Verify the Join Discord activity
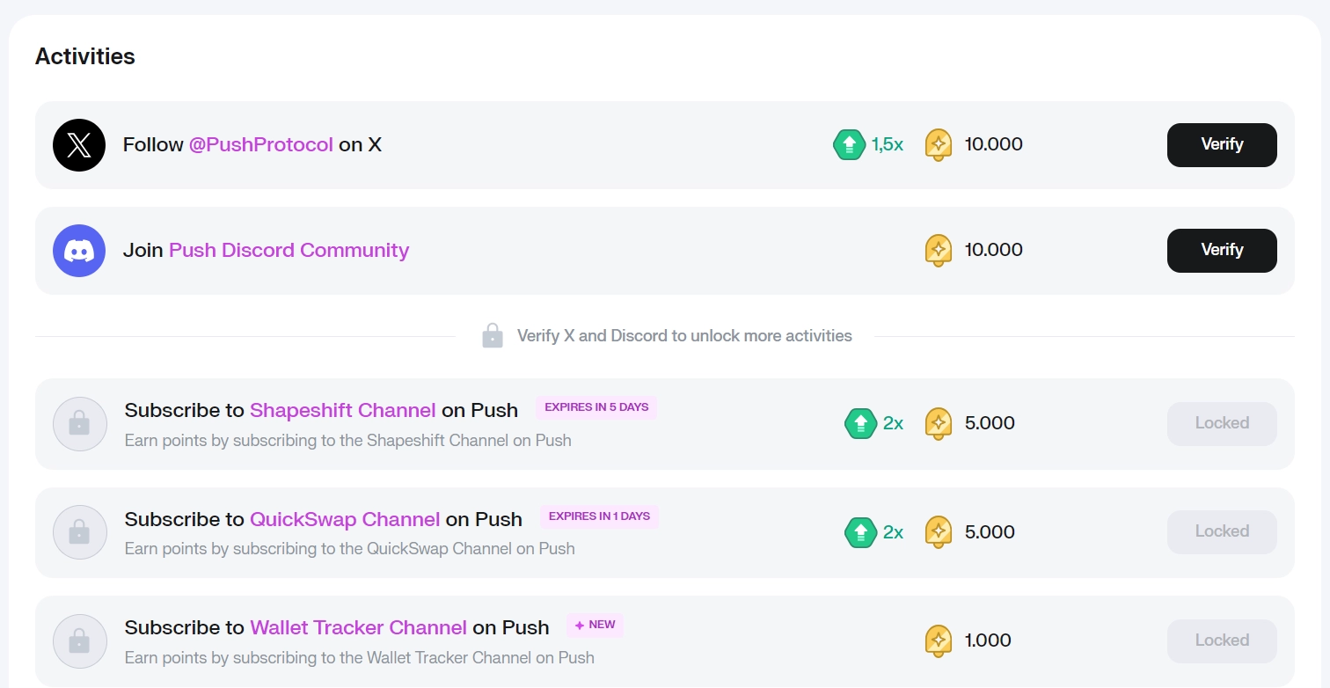Screen dimensions: 1330x688 [x=1222, y=250]
